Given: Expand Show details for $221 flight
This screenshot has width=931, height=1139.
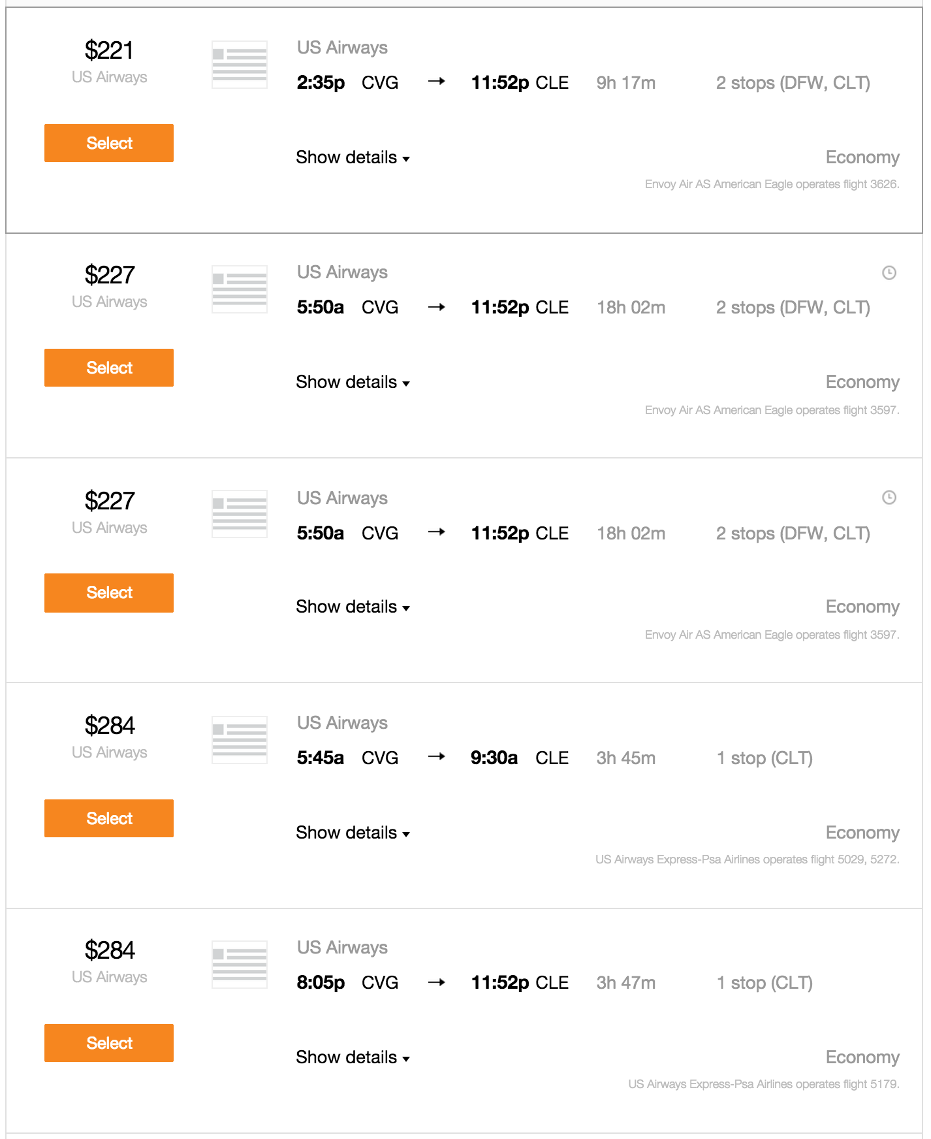Looking at the screenshot, I should pyautogui.click(x=353, y=157).
